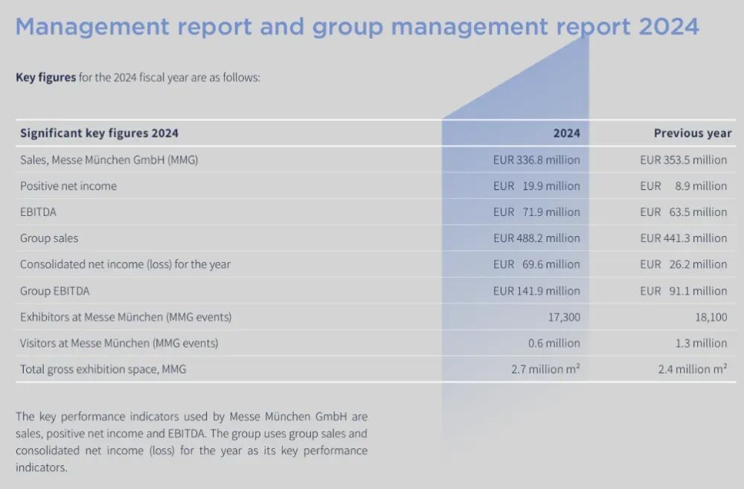This screenshot has width=744, height=489.
Task: Click the bold 'Key figures' intro text
Action: [45, 77]
